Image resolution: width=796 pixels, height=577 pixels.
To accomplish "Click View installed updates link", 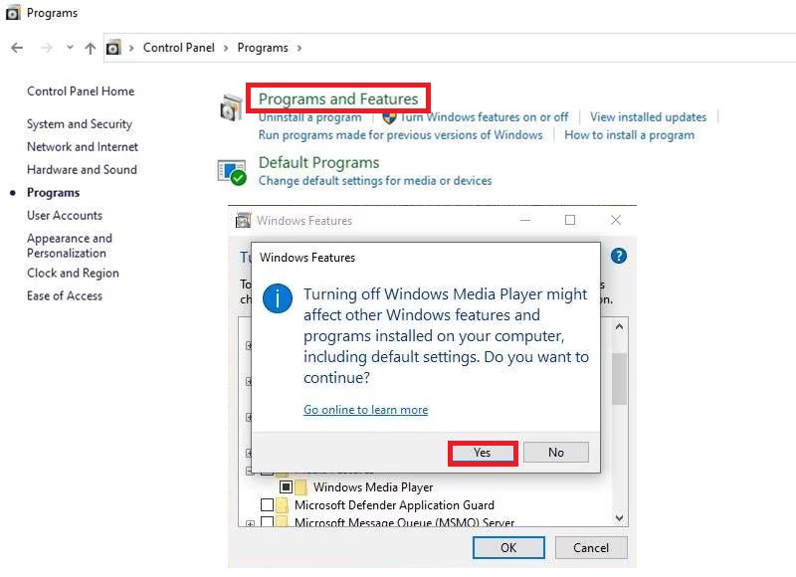I will pos(648,117).
